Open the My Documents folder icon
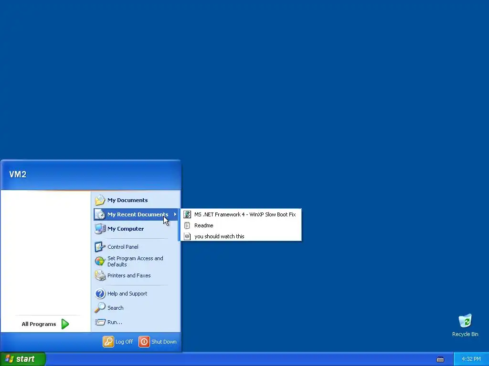Viewport: 489px width, 366px height. pos(100,200)
